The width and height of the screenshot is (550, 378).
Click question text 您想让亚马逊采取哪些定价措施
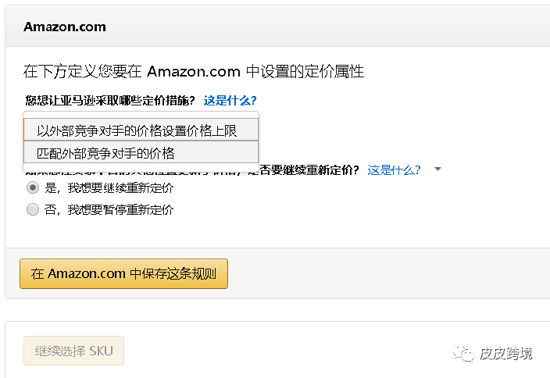pos(109,101)
